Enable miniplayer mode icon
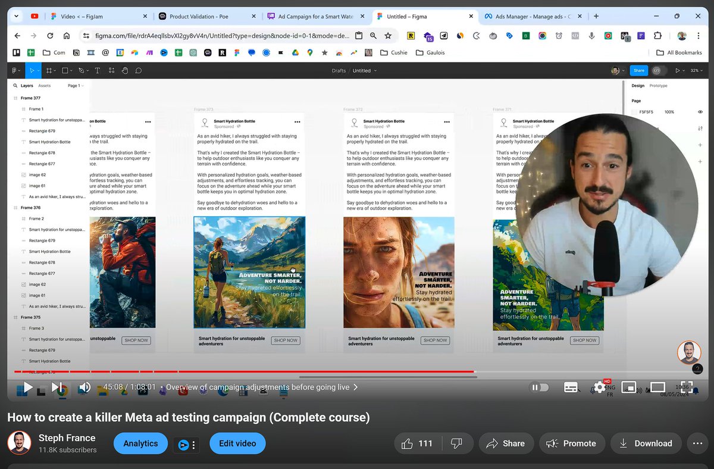 click(x=628, y=387)
